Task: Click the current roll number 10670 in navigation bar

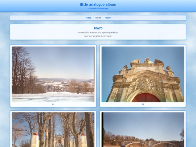Action: pos(98,18)
